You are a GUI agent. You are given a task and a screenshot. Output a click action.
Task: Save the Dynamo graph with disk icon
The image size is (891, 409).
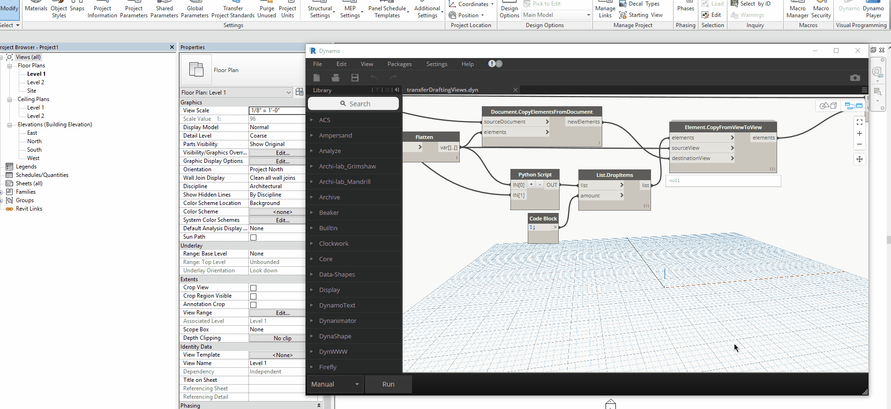[x=355, y=77]
